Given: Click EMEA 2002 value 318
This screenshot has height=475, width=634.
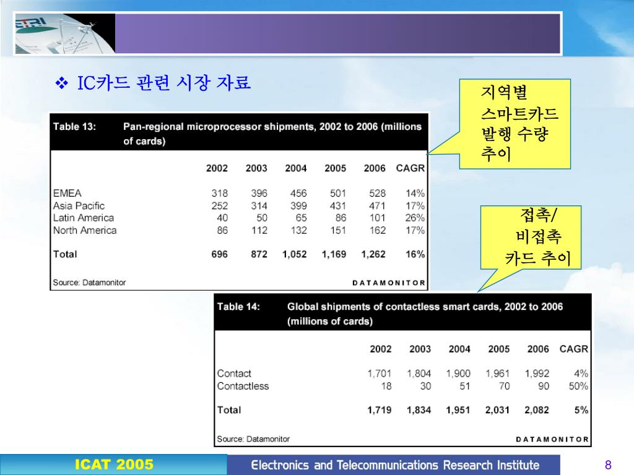Looking at the screenshot, I should click(x=220, y=193).
